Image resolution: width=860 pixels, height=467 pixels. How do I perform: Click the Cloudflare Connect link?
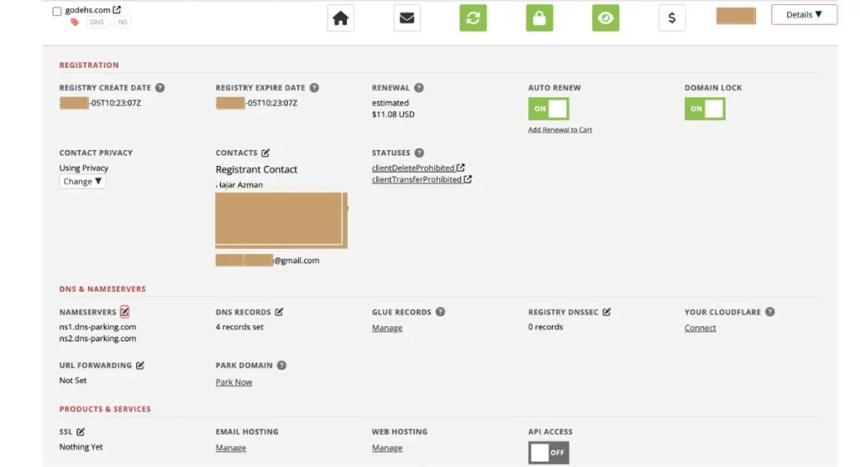coord(700,328)
